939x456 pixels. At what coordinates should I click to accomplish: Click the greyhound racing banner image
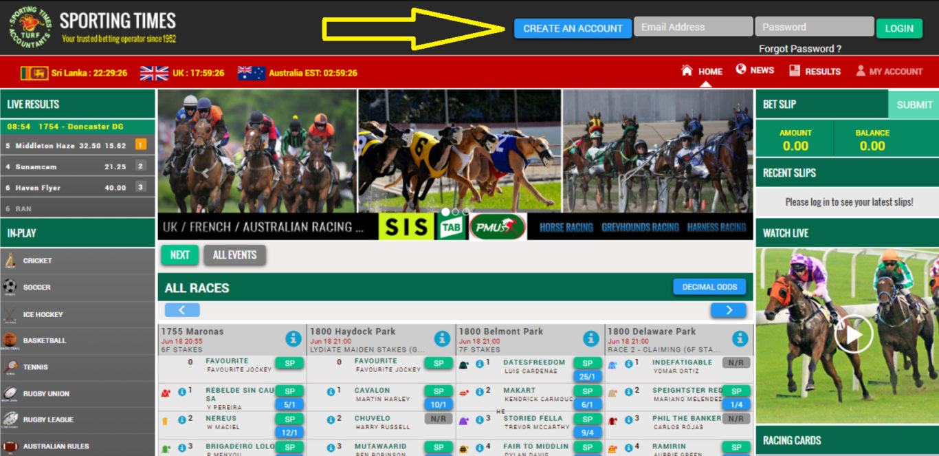[459, 151]
